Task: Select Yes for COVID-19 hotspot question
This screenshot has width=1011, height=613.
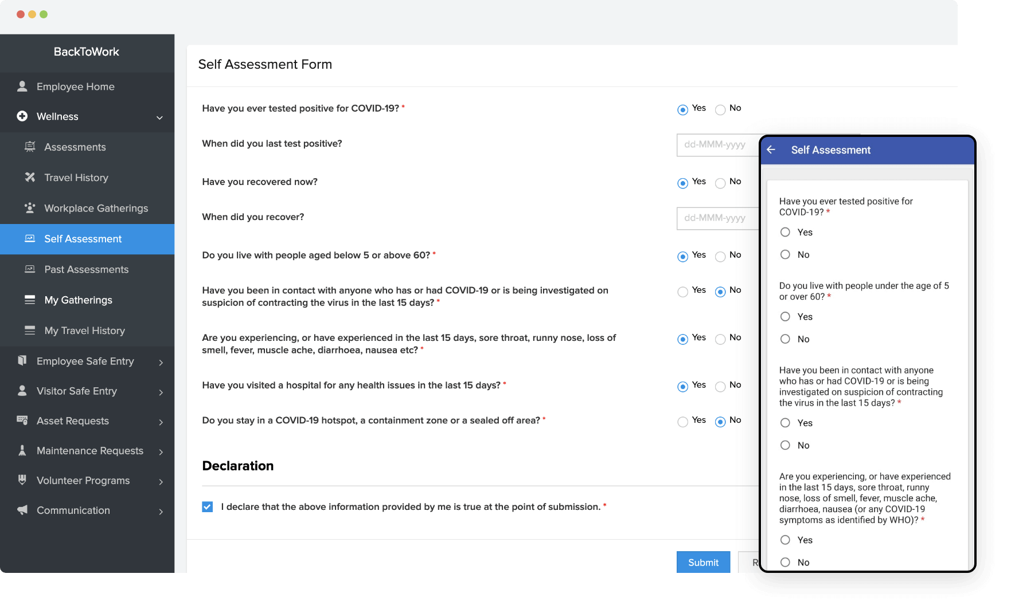Action: tap(682, 422)
